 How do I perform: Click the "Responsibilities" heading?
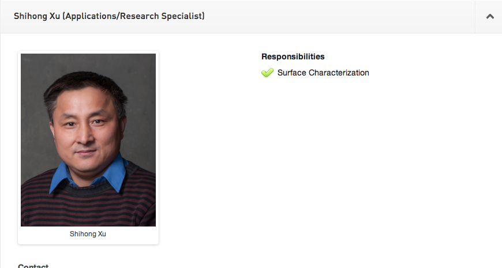[x=293, y=56]
